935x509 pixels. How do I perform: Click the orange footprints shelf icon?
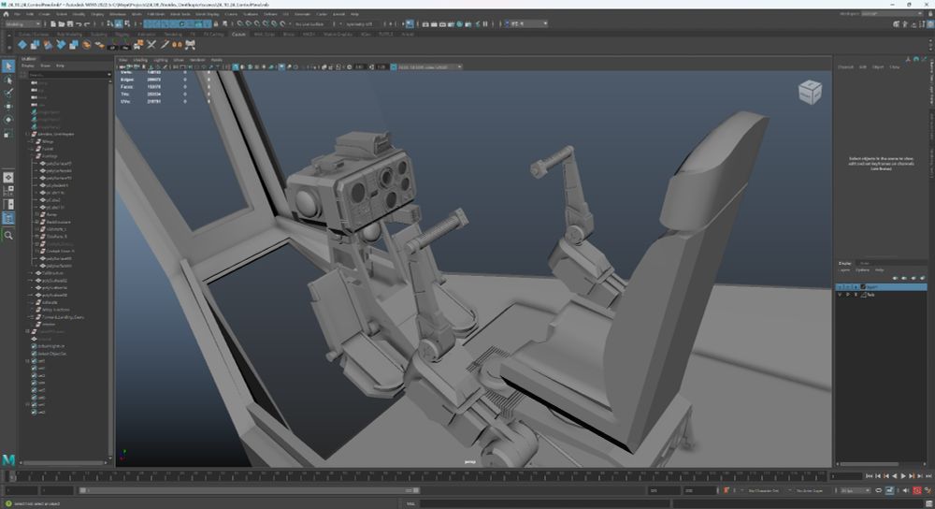(x=177, y=45)
